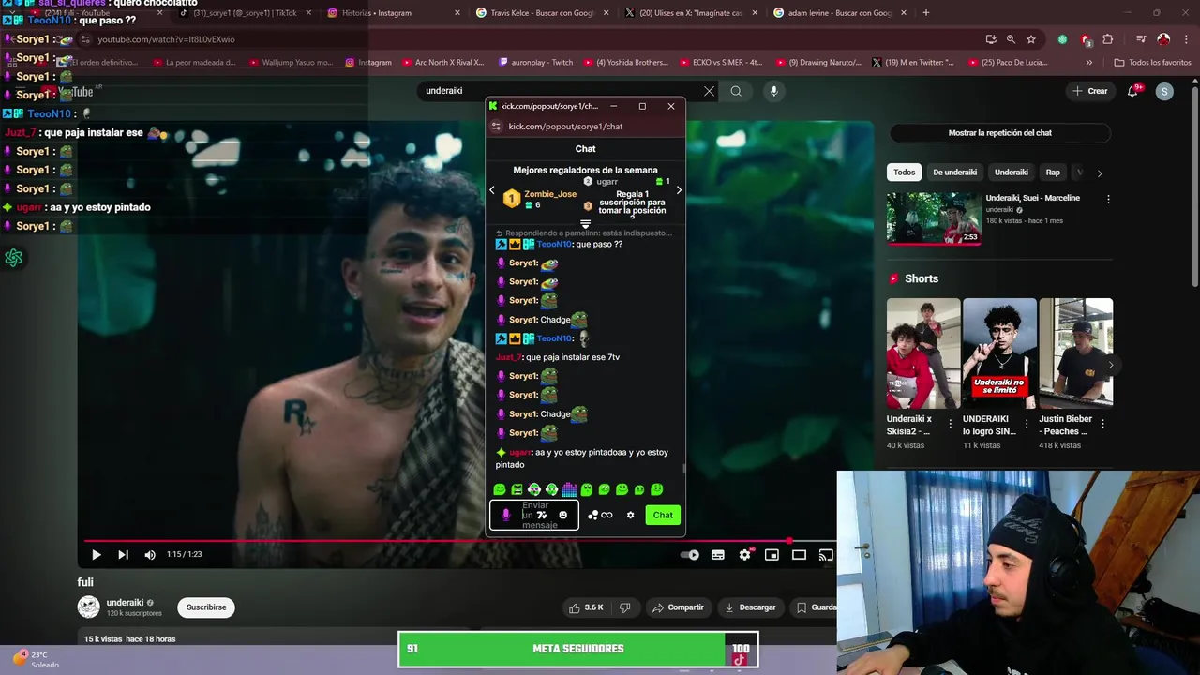The image size is (1200, 675).
Task: Open the Chrome three-dot menu
Action: point(1186,39)
